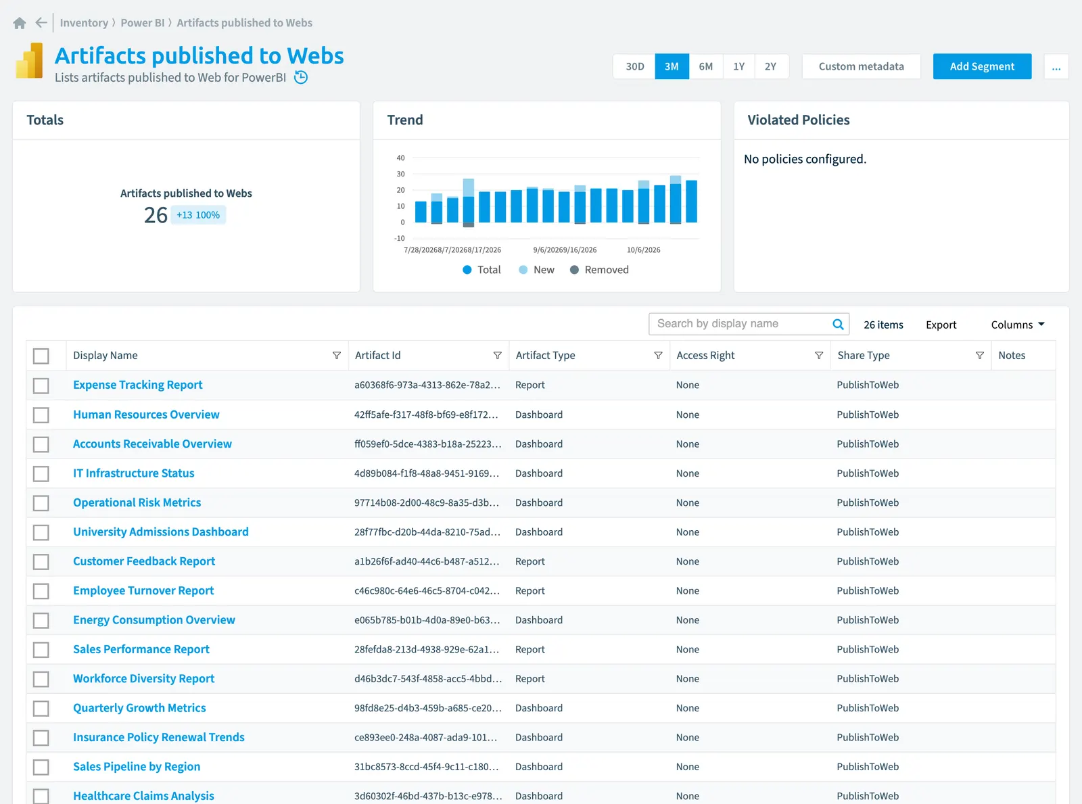1082x804 pixels.
Task: Click the Export button
Action: pyautogui.click(x=941, y=325)
